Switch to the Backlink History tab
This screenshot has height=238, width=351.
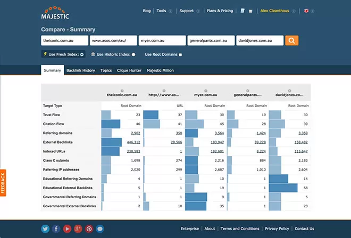81,70
